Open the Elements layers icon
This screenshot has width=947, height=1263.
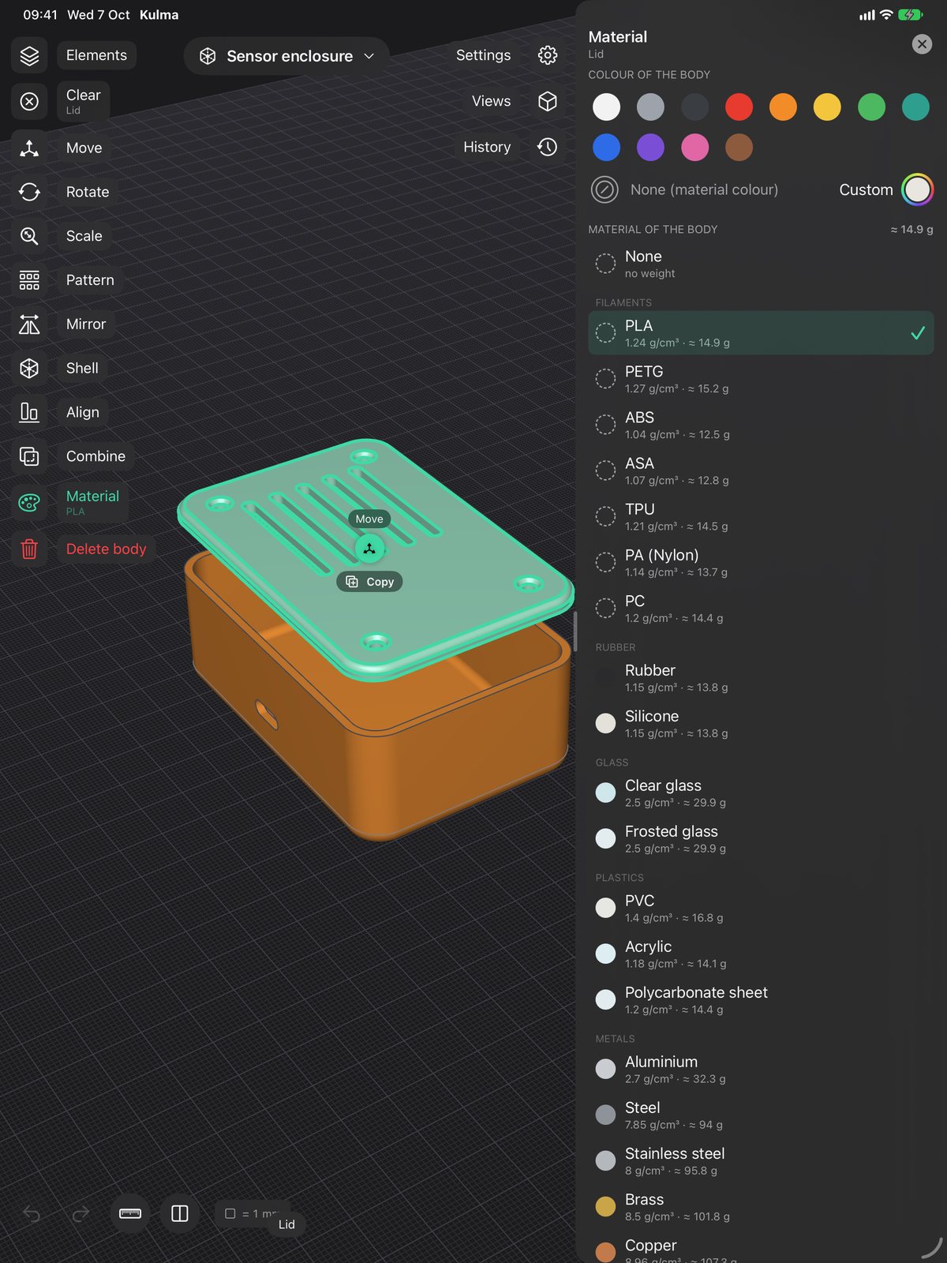tap(29, 55)
